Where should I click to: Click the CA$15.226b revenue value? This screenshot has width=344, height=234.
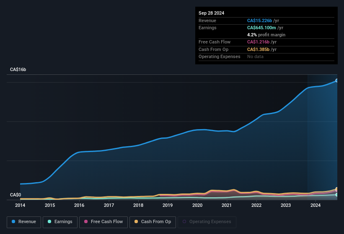pos(259,20)
